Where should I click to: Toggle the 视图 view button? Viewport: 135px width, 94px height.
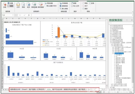10,6
